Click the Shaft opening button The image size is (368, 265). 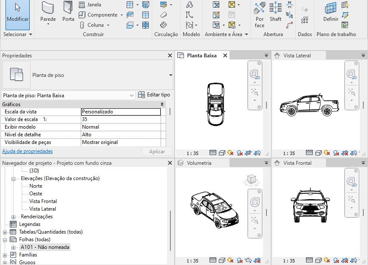pyautogui.click(x=275, y=12)
